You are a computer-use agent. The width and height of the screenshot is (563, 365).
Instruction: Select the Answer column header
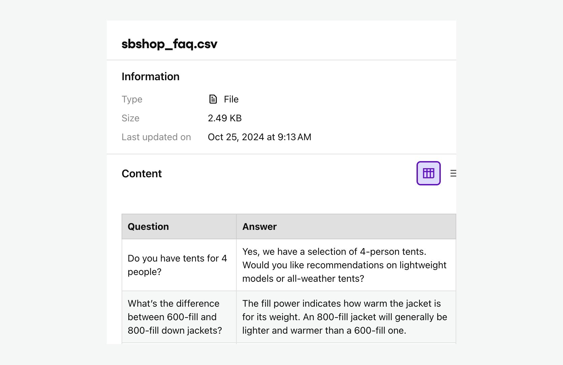pos(259,226)
